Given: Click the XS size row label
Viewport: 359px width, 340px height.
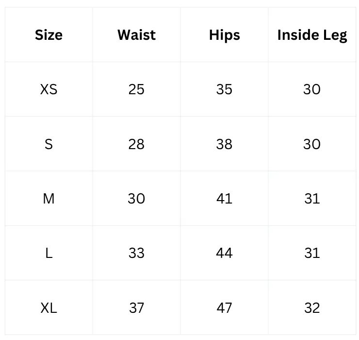Looking at the screenshot, I should coord(49,89).
